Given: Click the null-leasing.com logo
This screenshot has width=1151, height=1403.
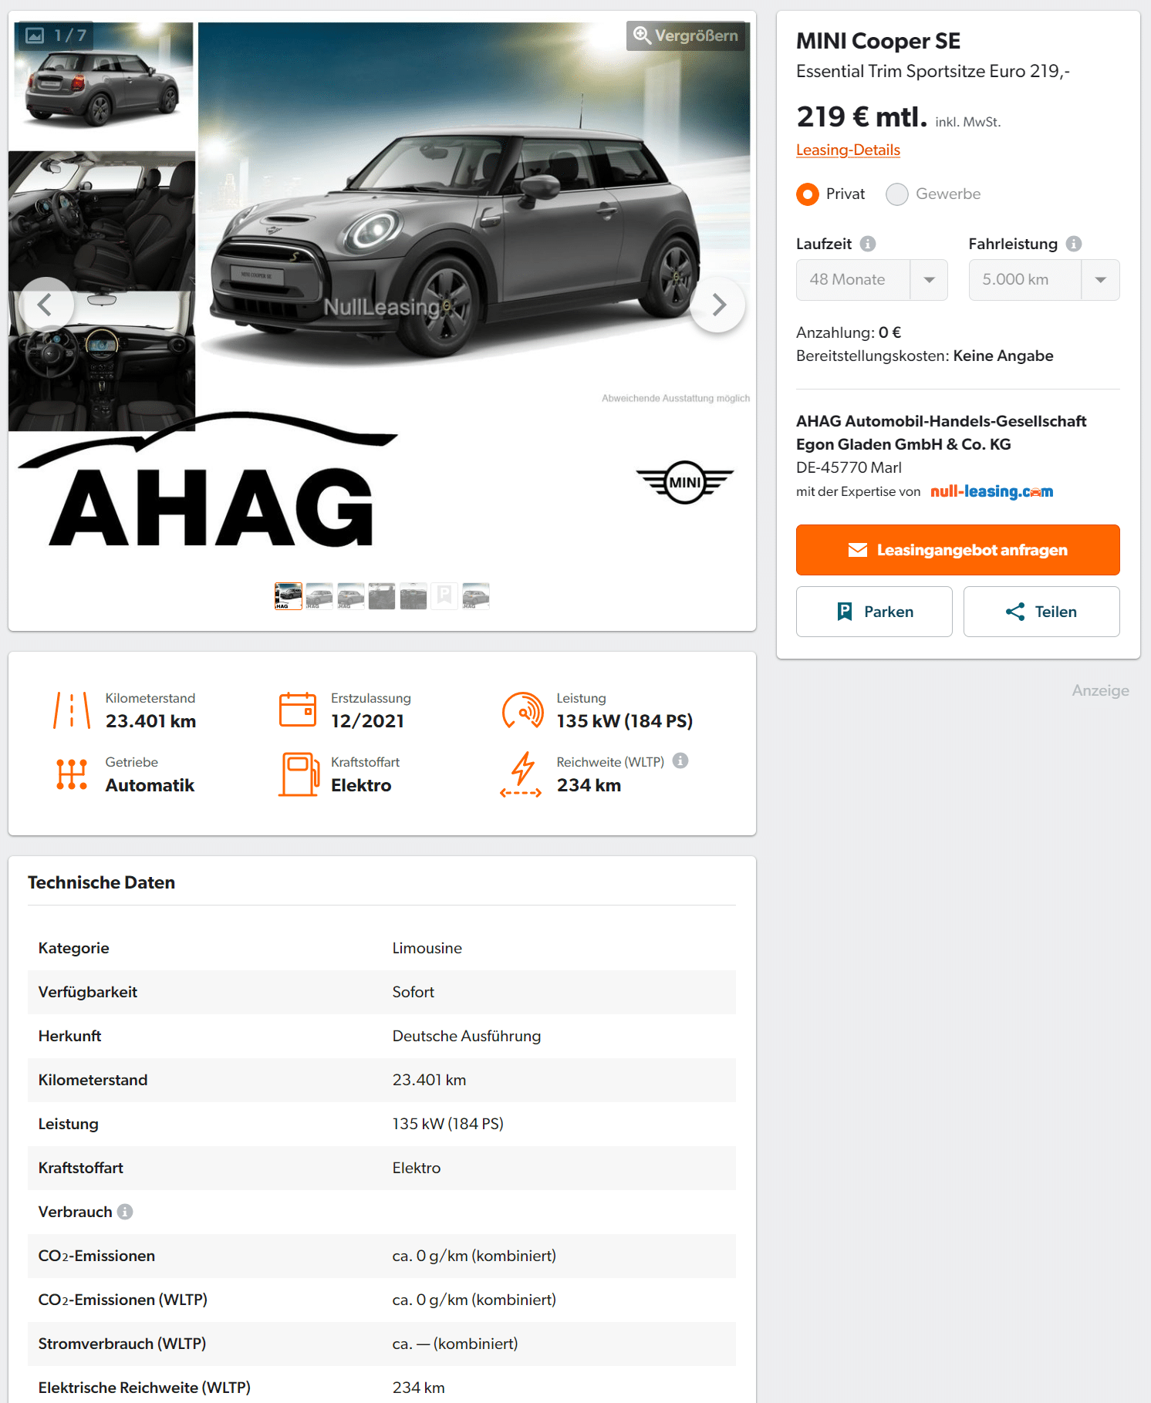Looking at the screenshot, I should [991, 491].
